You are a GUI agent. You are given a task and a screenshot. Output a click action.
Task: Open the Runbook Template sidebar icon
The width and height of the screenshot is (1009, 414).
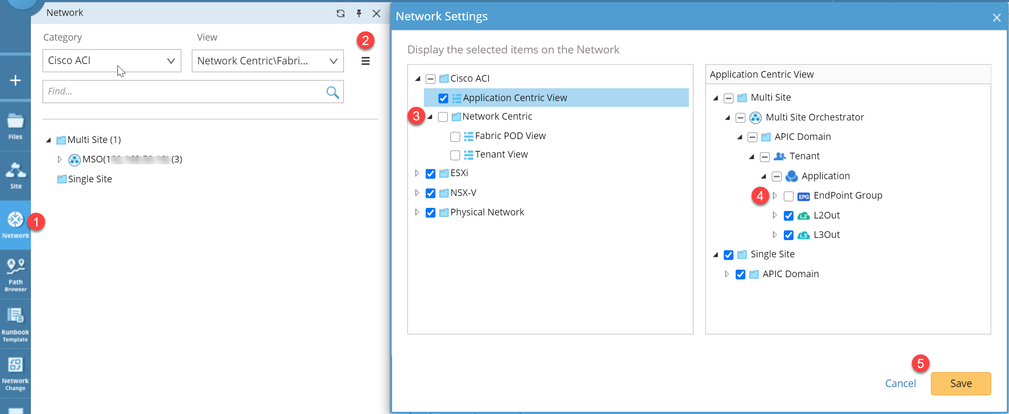pos(15,324)
